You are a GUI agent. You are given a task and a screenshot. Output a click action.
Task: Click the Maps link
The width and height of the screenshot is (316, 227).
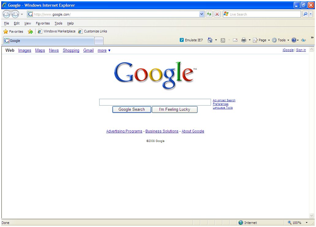[x=40, y=50]
